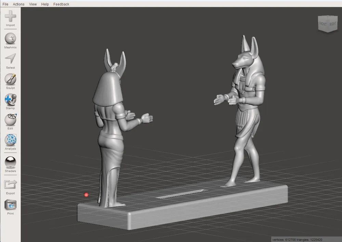The image size is (342, 242).
Task: Open the Sculpt brush tool
Action: coord(10,79)
